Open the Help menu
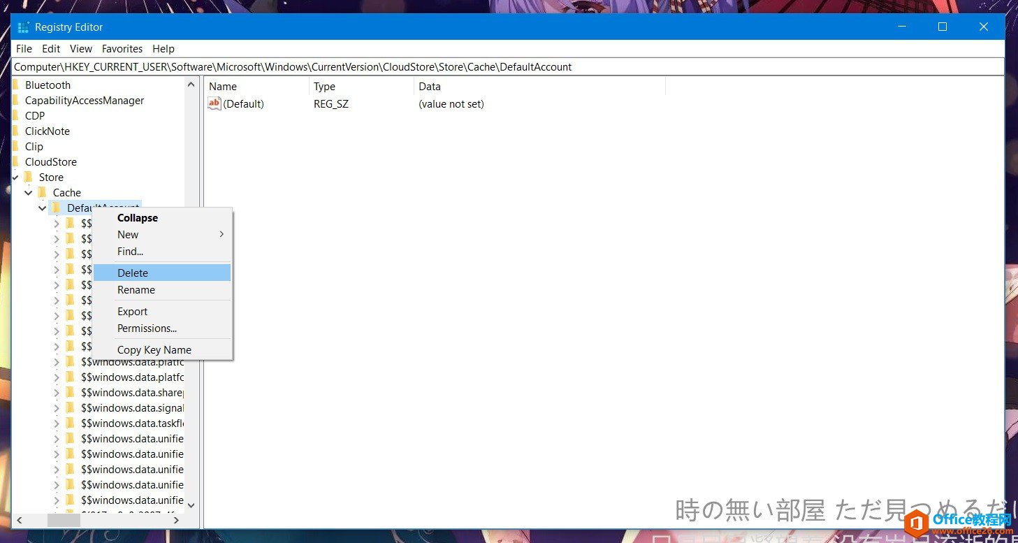The width and height of the screenshot is (1018, 543). click(x=163, y=48)
